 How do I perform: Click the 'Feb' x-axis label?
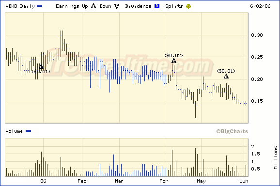pos(82,181)
